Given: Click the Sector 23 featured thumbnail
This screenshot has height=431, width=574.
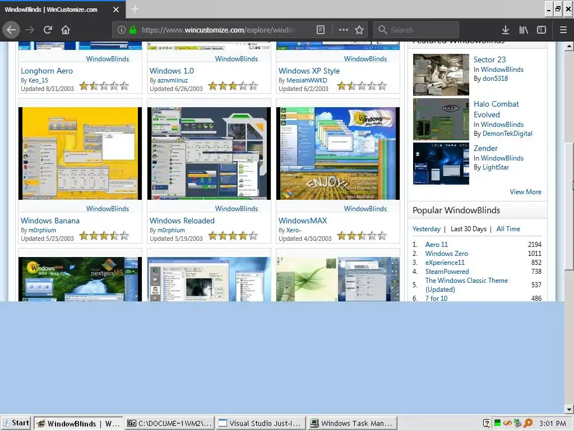Looking at the screenshot, I should click(441, 75).
